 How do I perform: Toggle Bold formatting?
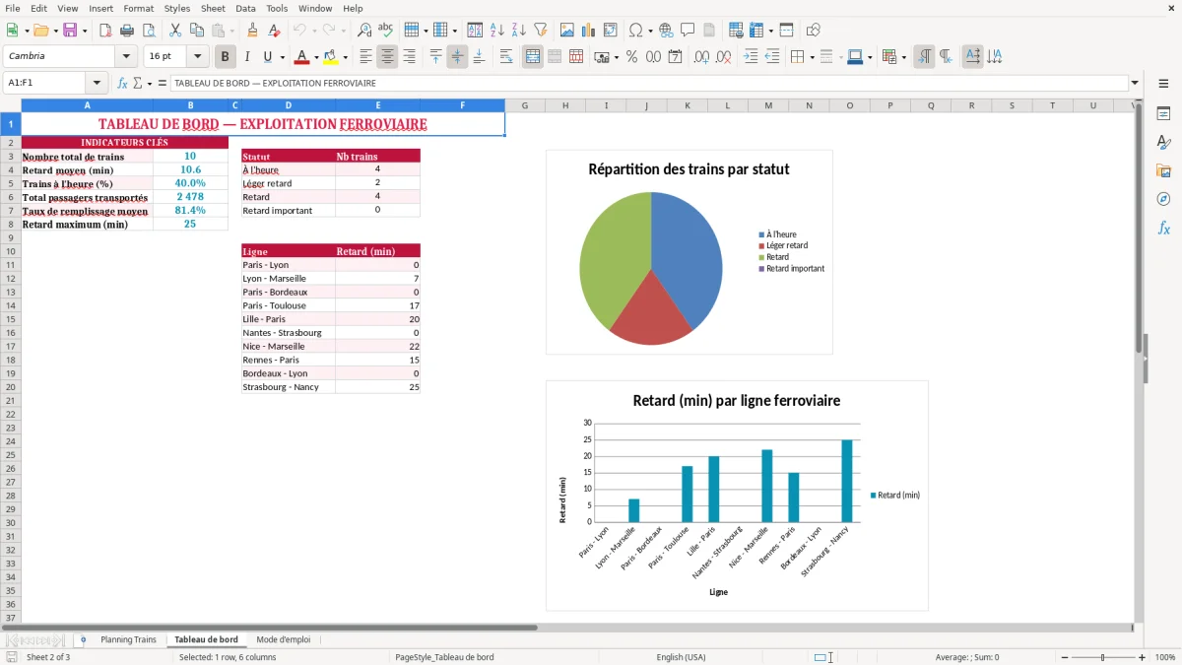(226, 57)
